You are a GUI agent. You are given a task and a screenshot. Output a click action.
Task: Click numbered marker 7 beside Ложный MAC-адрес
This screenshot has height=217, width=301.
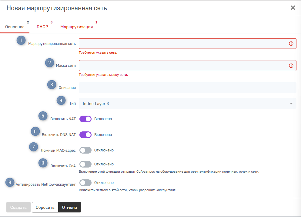(x=34, y=147)
